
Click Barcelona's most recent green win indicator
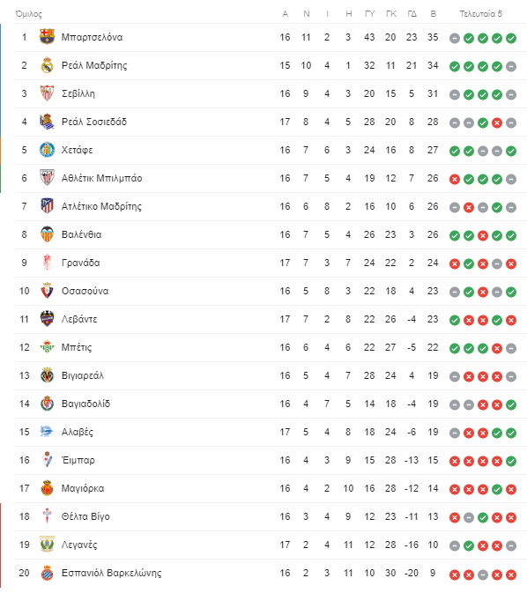pos(511,38)
